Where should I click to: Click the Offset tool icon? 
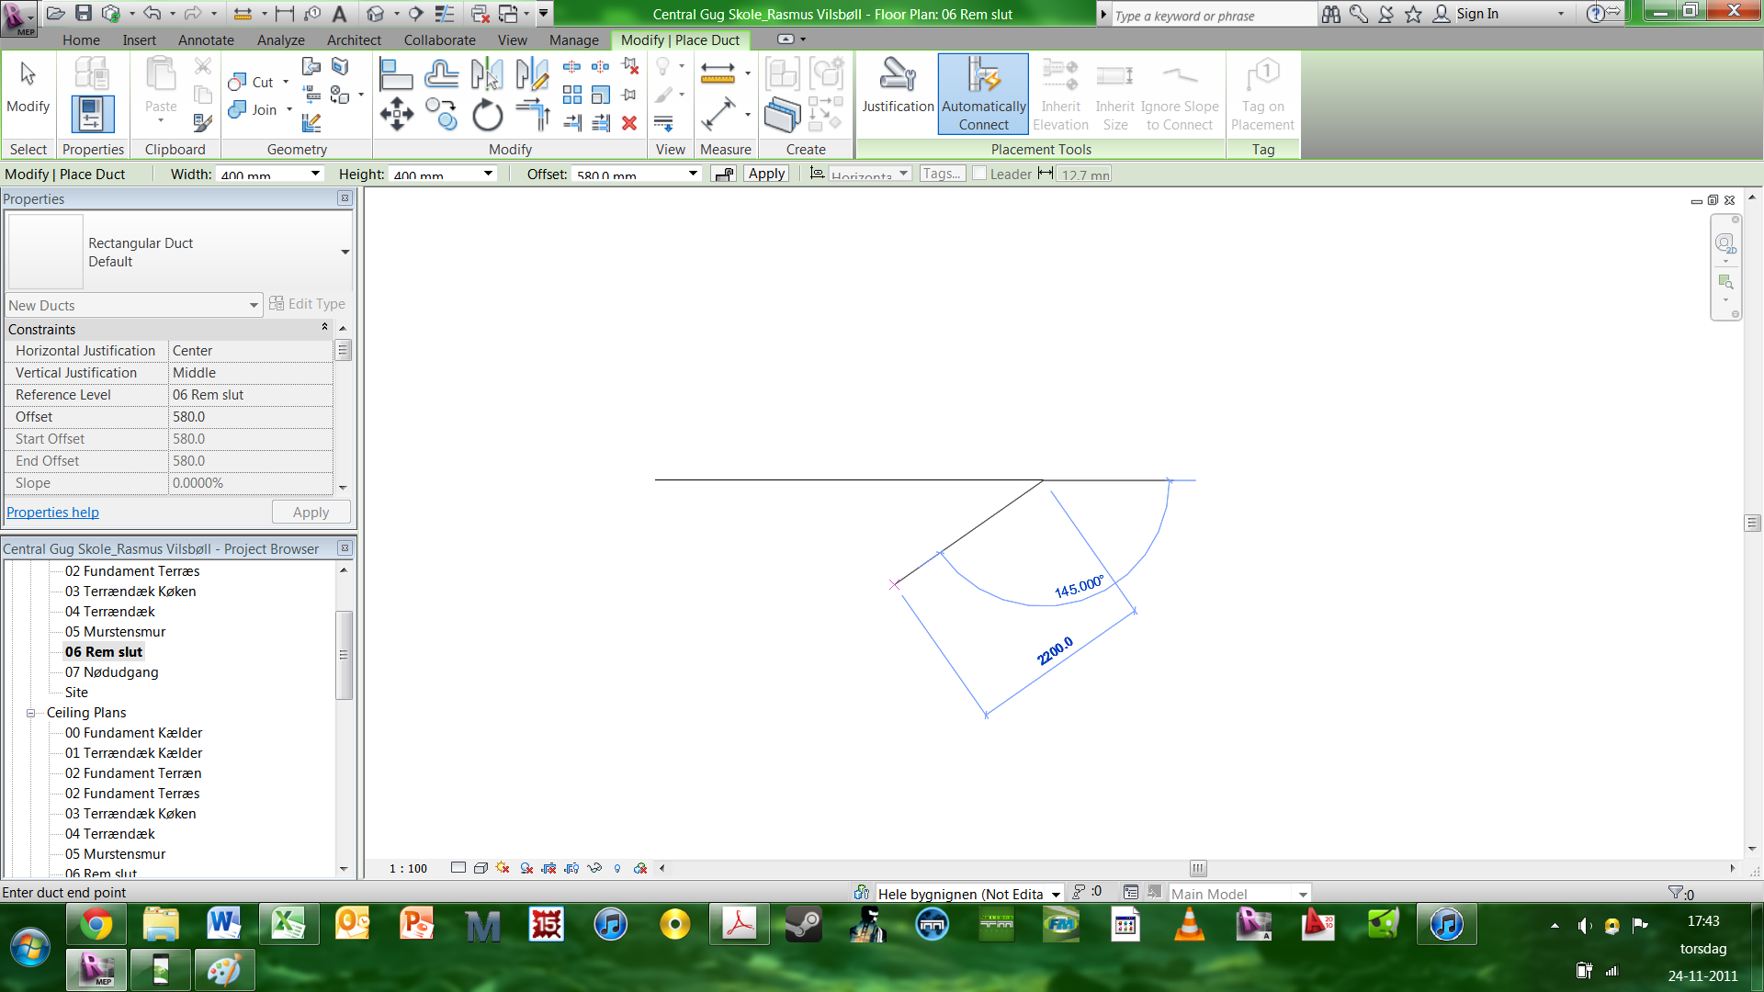(441, 74)
